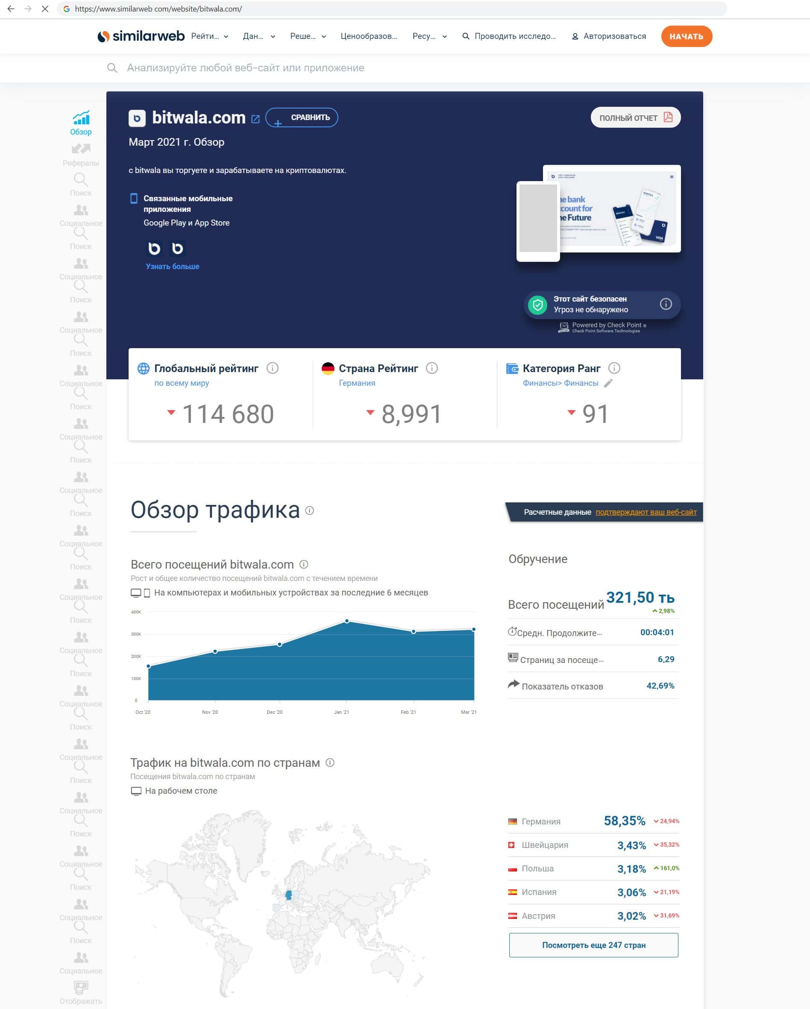Click the Feb '21 data point on chart
The height and width of the screenshot is (1009, 810).
pyautogui.click(x=414, y=632)
